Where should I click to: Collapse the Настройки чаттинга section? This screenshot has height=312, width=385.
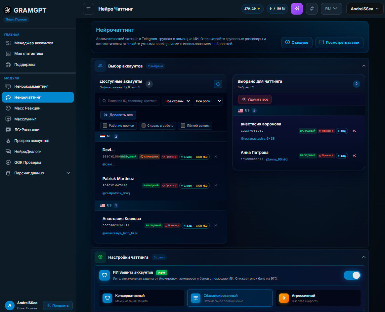[x=364, y=257]
